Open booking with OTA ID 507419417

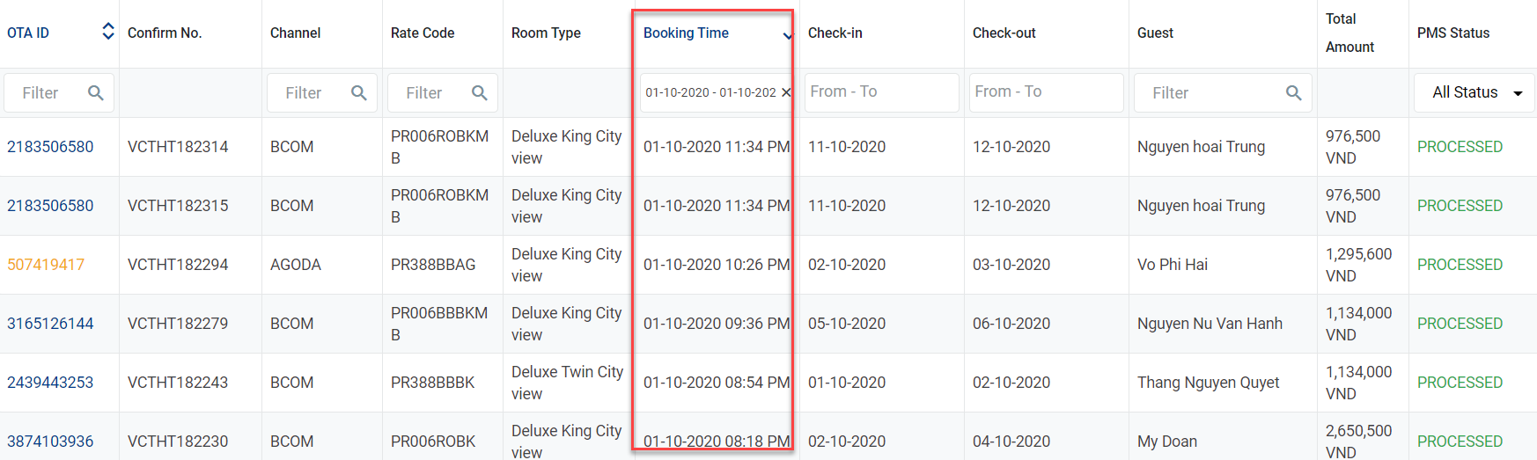click(46, 265)
